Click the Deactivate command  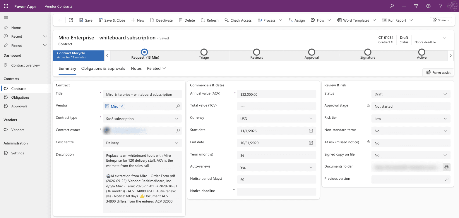click(161, 20)
